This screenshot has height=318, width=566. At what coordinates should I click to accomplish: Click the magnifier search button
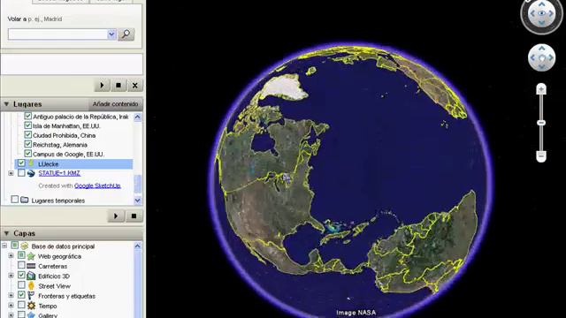pos(126,34)
